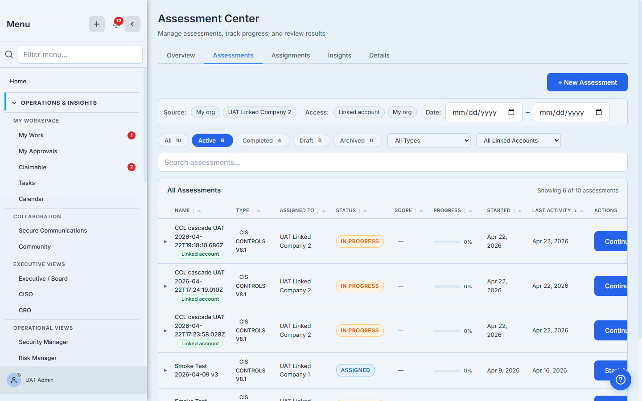This screenshot has height=401, width=642.
Task: Click the UAT Admin user avatar icon
Action: coord(14,380)
